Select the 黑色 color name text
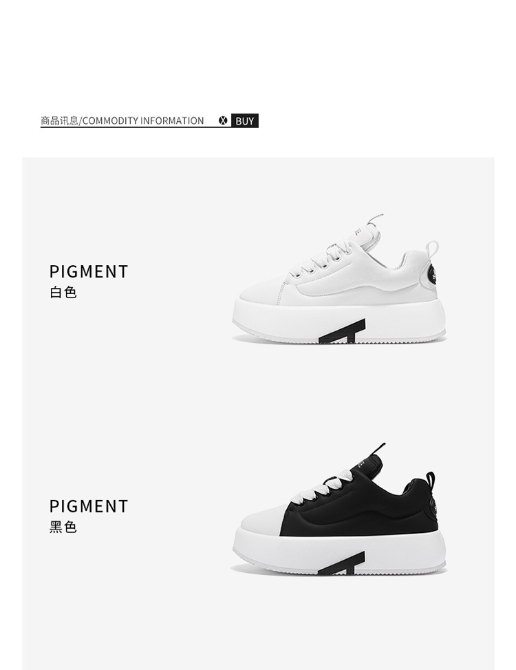This screenshot has height=670, width=516. 63,527
